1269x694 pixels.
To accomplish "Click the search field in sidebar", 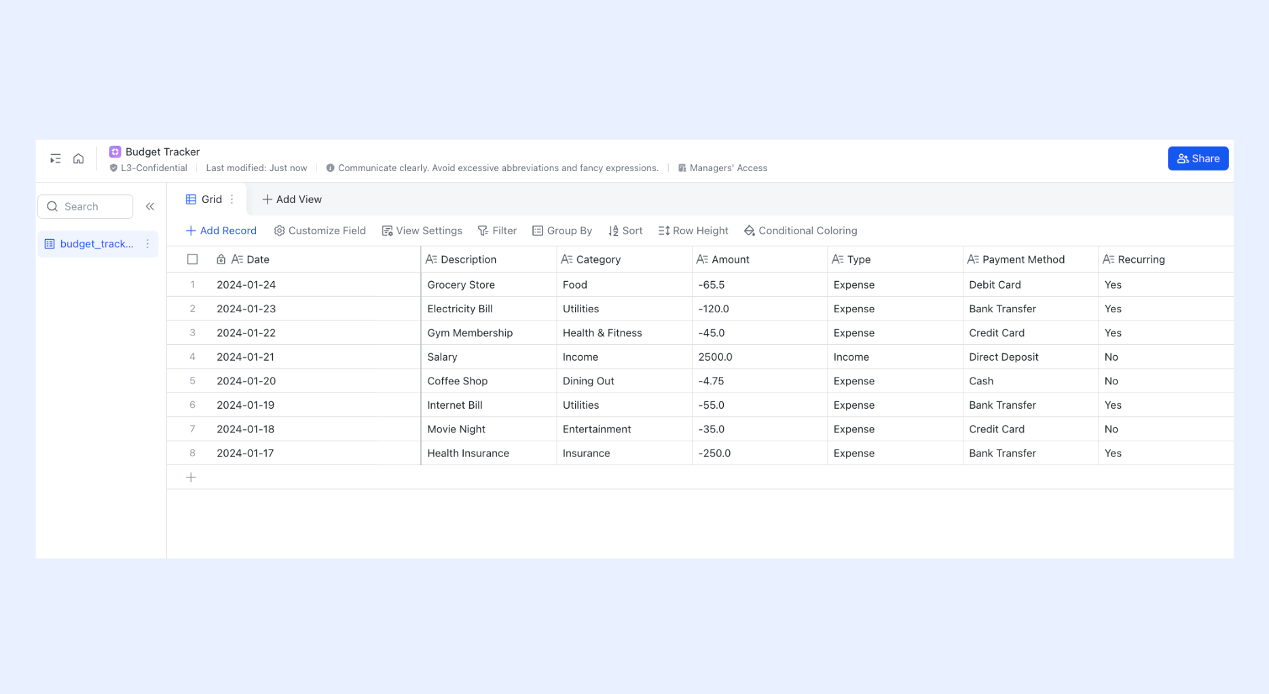I will (86, 206).
